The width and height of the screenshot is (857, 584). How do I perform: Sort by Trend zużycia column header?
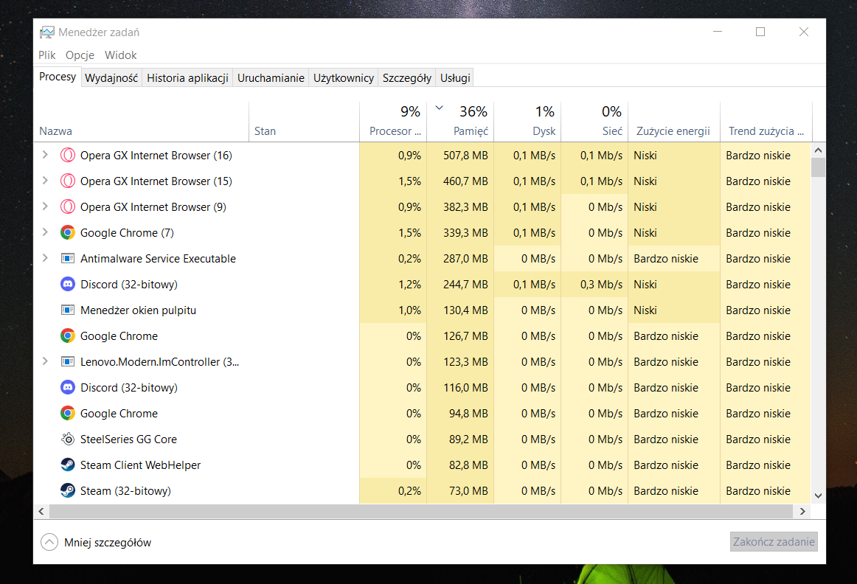click(766, 121)
